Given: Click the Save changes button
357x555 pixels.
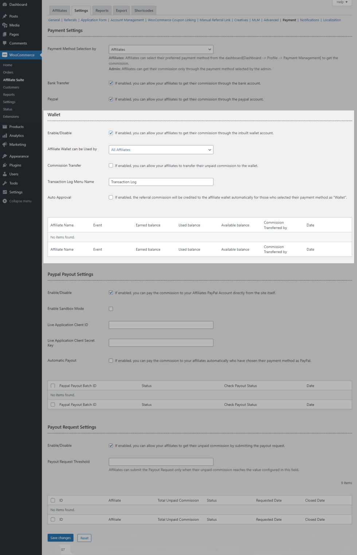Looking at the screenshot, I should [x=60, y=538].
